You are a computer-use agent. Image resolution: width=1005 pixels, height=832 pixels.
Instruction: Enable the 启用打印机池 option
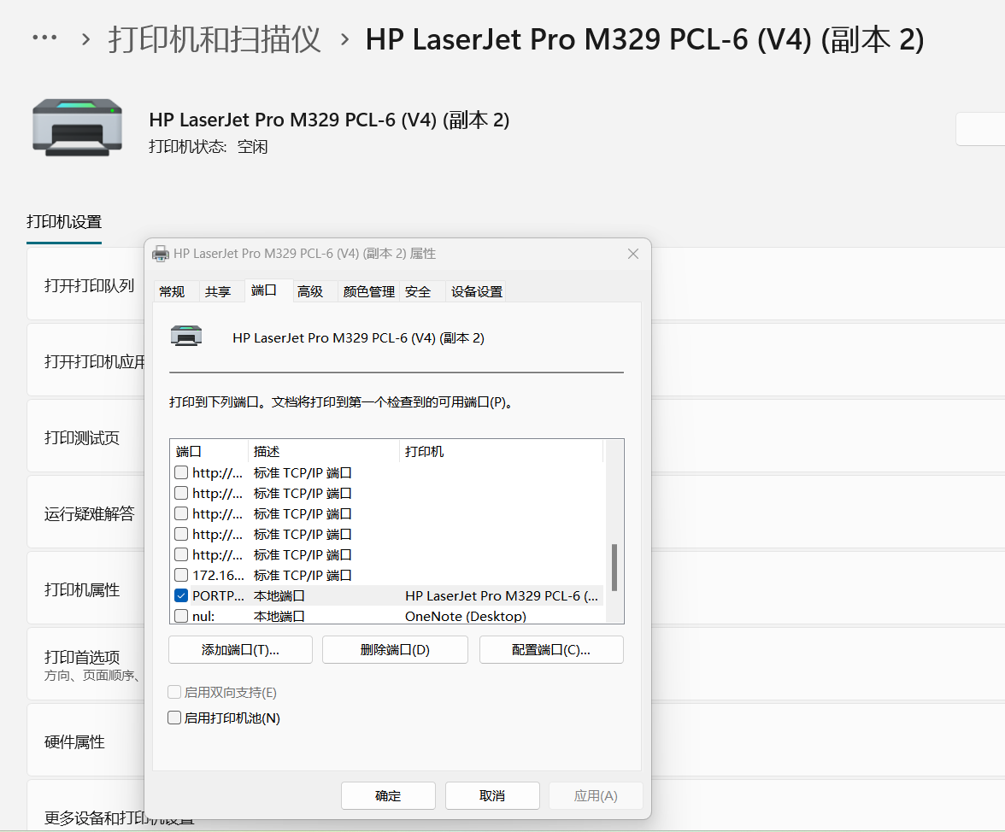pos(175,718)
